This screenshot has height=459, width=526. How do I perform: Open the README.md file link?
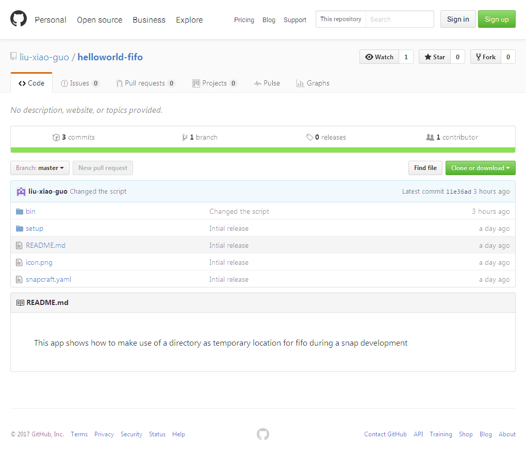pos(45,246)
